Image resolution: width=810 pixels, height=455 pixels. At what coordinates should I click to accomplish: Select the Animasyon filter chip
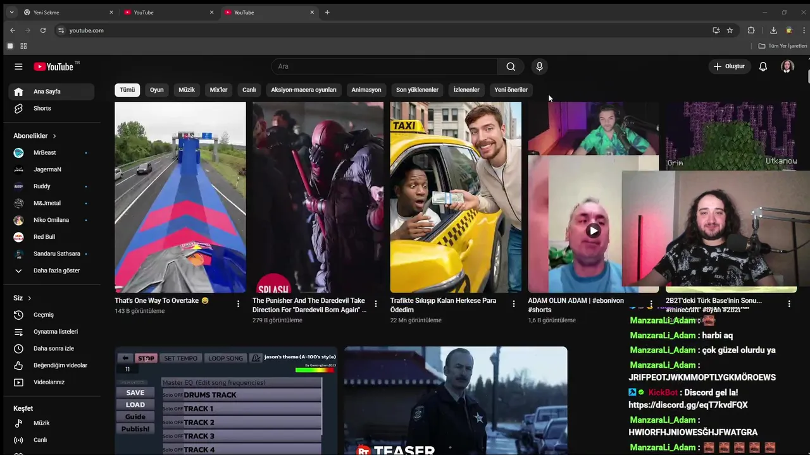(366, 90)
